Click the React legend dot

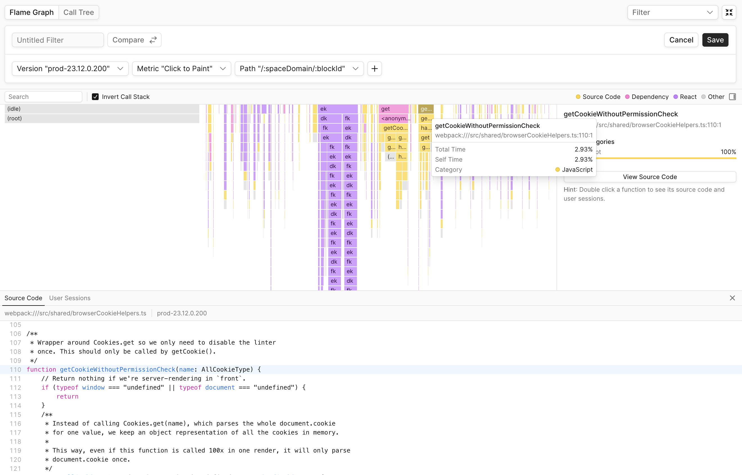point(675,97)
